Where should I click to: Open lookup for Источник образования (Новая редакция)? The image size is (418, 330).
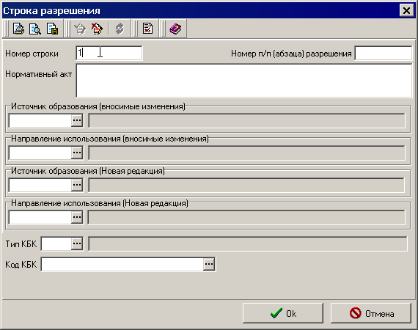pos(77,185)
